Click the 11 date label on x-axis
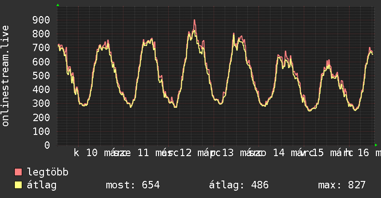The height and width of the screenshot is (198, 381). (x=143, y=153)
